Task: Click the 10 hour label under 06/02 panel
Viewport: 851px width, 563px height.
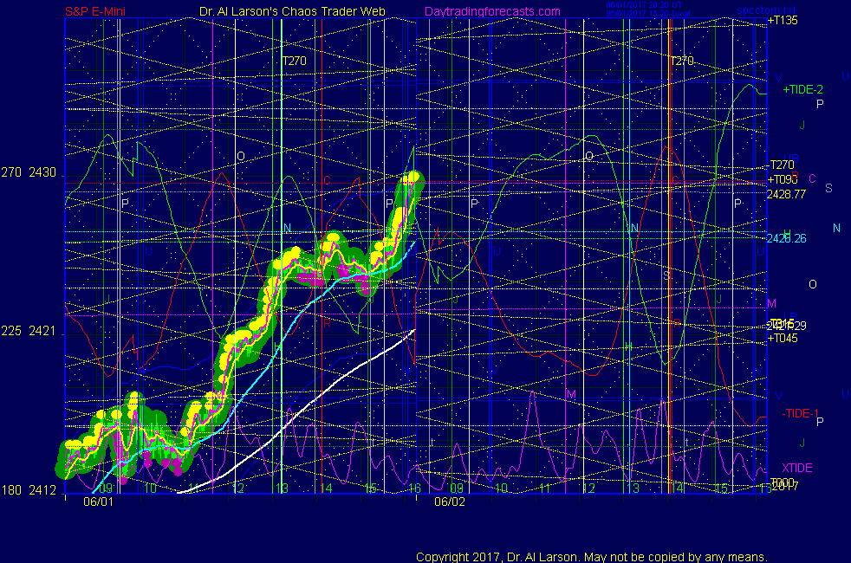Action: click(x=502, y=489)
